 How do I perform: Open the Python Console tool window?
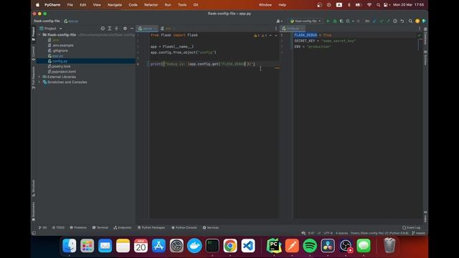coord(184,228)
